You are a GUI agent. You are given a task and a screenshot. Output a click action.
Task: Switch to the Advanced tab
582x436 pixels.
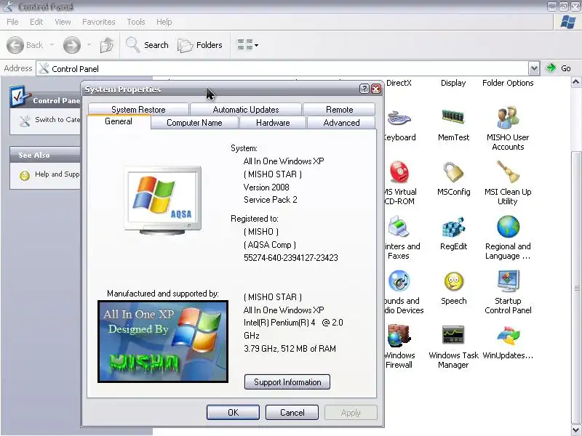[x=341, y=122]
